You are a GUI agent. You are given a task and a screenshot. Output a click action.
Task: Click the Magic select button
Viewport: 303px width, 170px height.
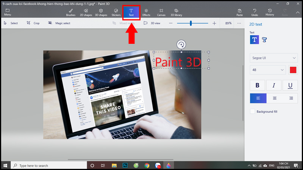(x=59, y=23)
